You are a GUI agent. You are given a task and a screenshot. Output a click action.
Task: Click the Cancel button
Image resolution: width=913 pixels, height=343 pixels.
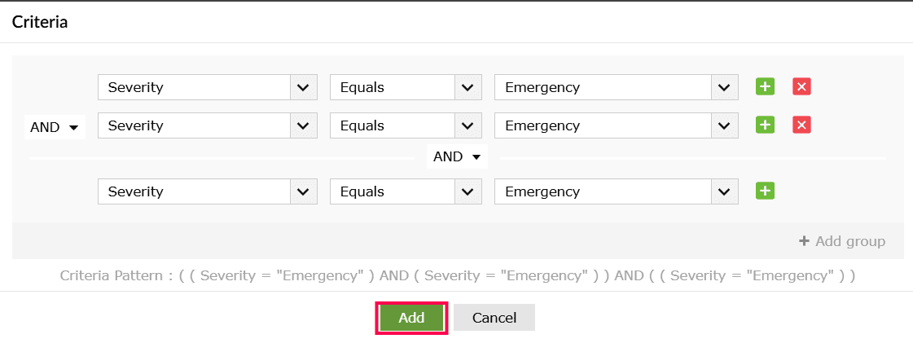pos(494,318)
